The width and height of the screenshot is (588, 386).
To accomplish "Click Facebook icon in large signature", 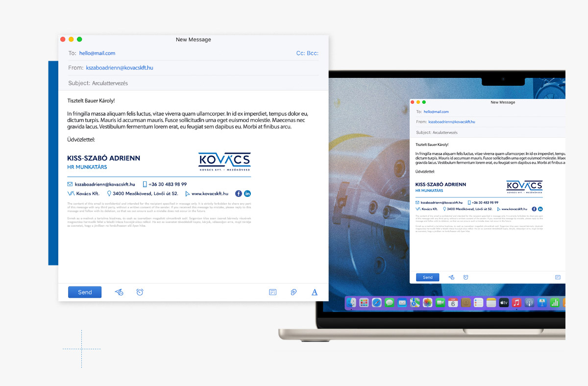I will click(239, 193).
